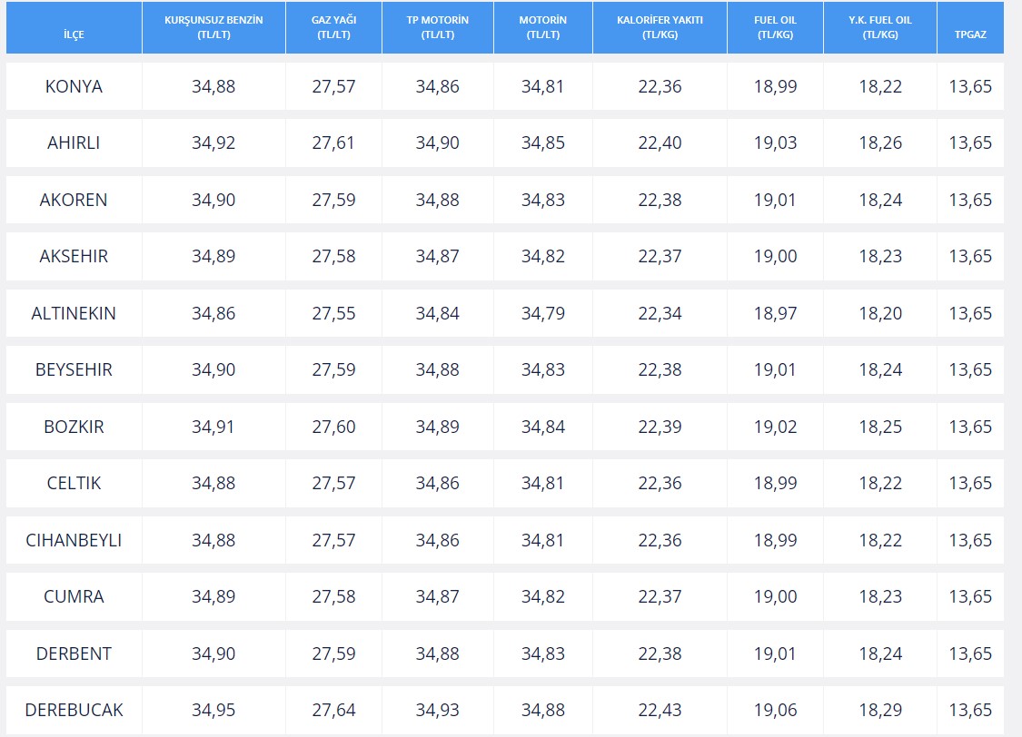The width and height of the screenshot is (1022, 737).
Task: Select the KONYA district row name
Action: pos(74,87)
